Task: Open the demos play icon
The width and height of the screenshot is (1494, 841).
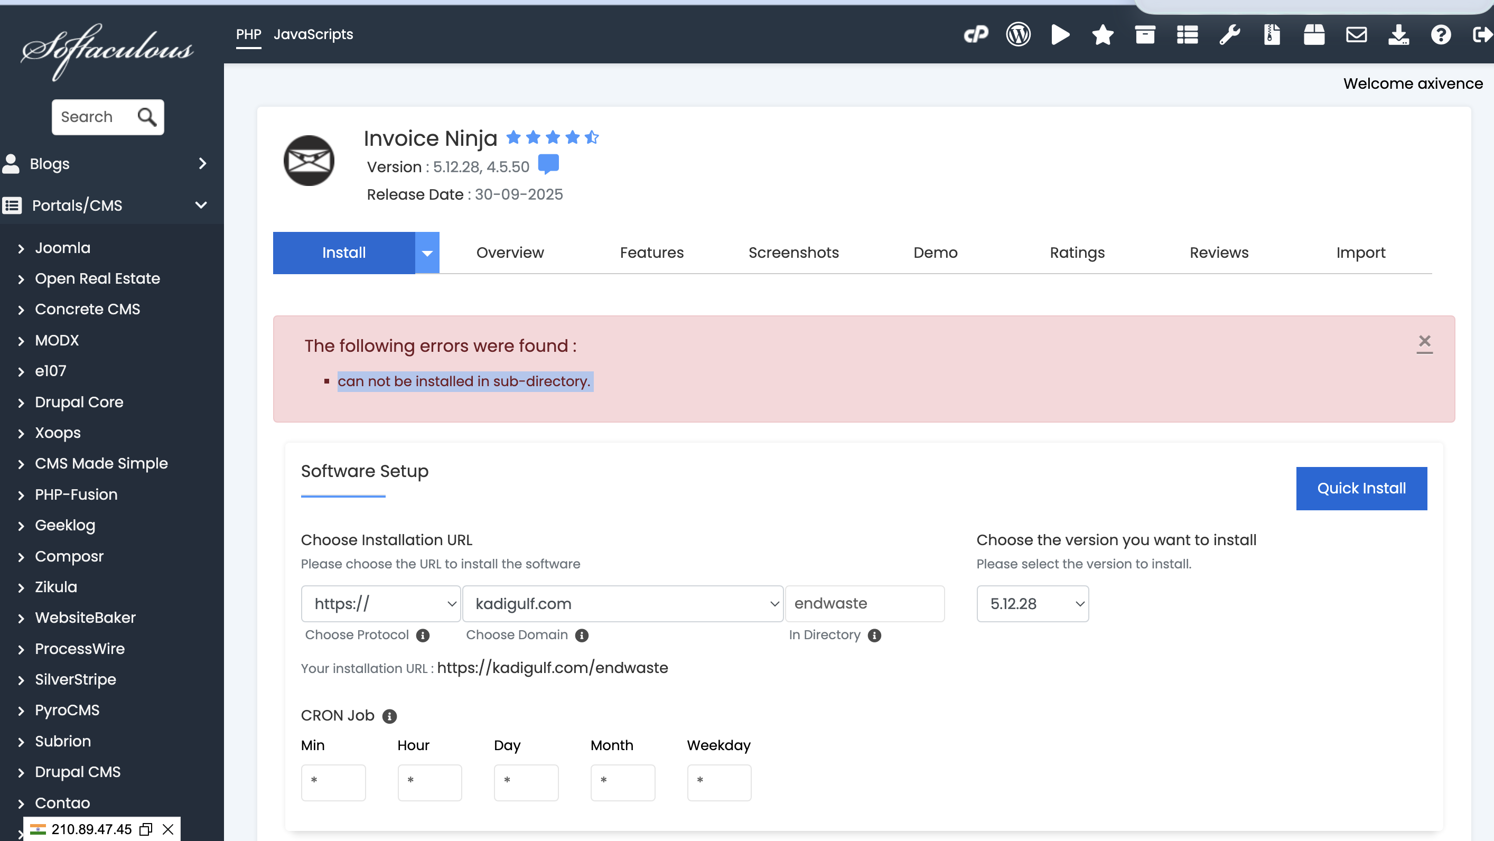Action: coord(1060,35)
